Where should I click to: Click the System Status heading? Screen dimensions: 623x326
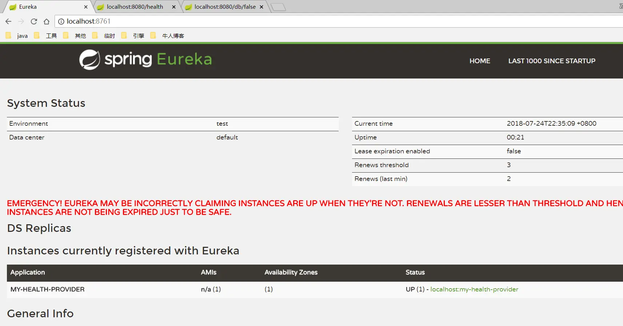(x=46, y=103)
